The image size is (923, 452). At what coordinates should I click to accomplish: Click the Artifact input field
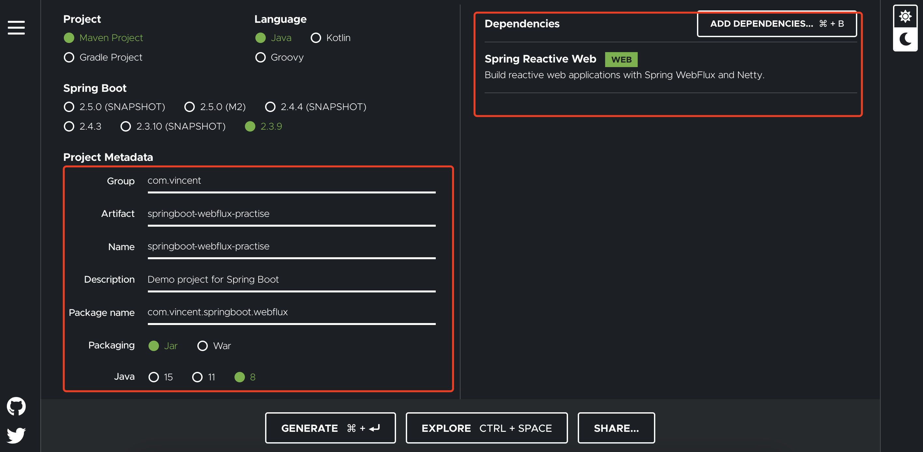(x=291, y=214)
